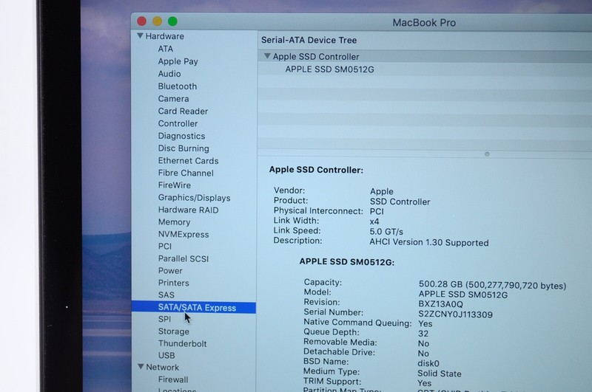Viewport: 592px width, 392px height.
Task: Select Firewall under Network
Action: point(173,379)
